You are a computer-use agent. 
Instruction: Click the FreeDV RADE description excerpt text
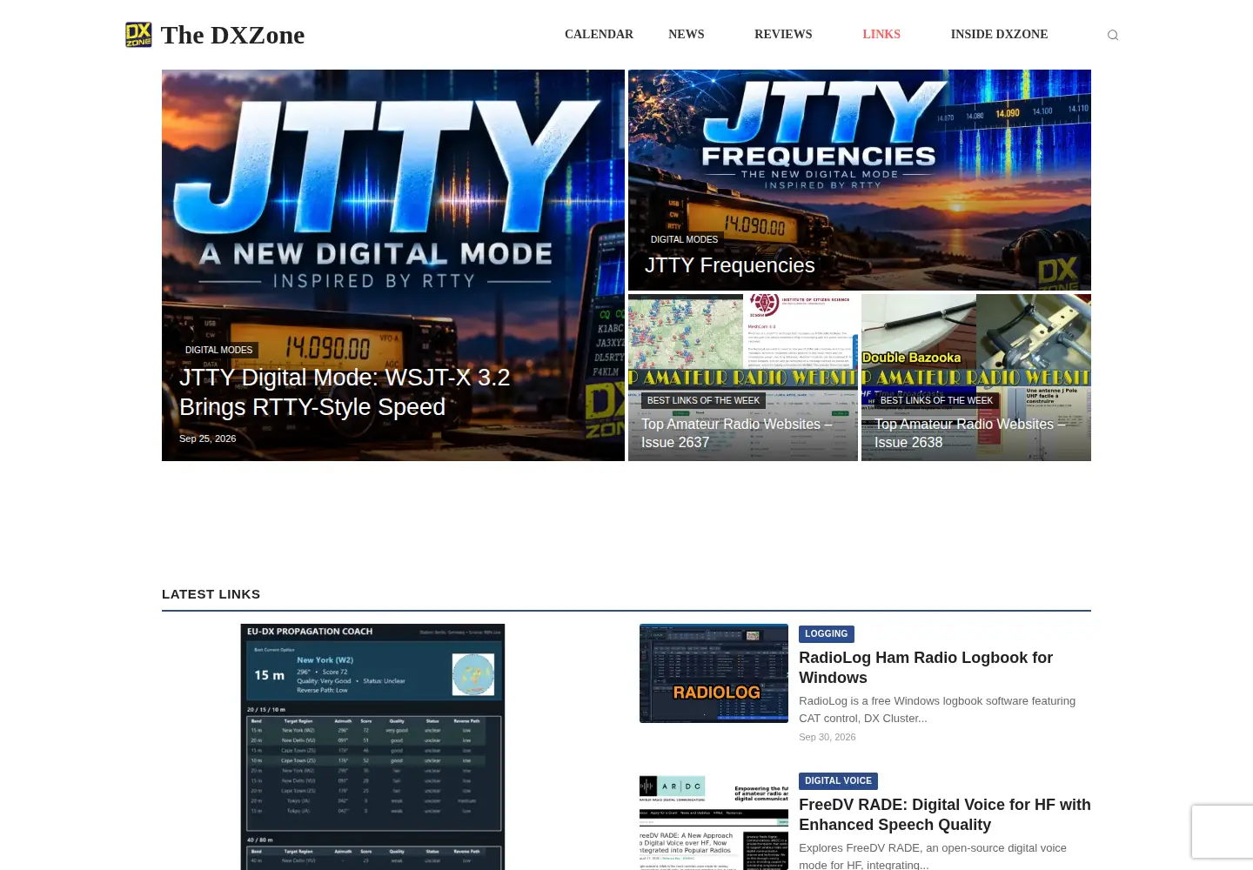(933, 855)
